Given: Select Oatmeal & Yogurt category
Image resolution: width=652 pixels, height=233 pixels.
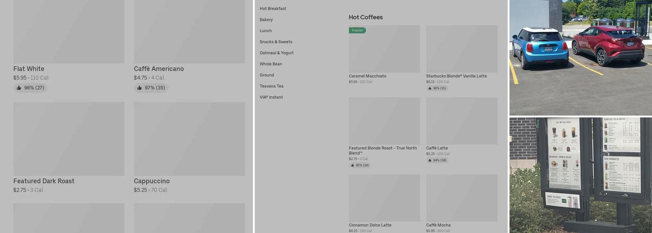Looking at the screenshot, I should [277, 53].
